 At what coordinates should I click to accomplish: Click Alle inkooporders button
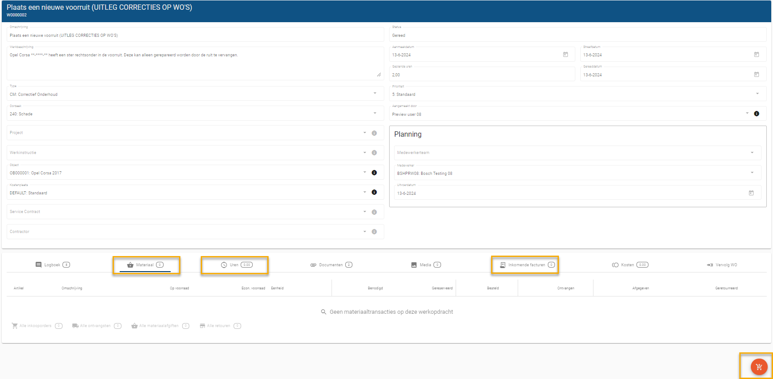[x=35, y=326]
